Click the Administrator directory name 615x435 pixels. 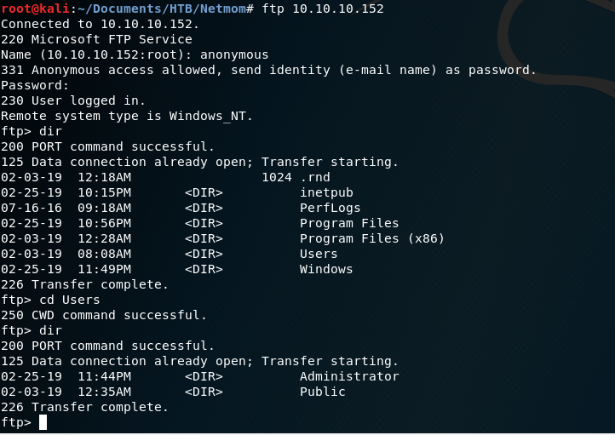click(349, 376)
